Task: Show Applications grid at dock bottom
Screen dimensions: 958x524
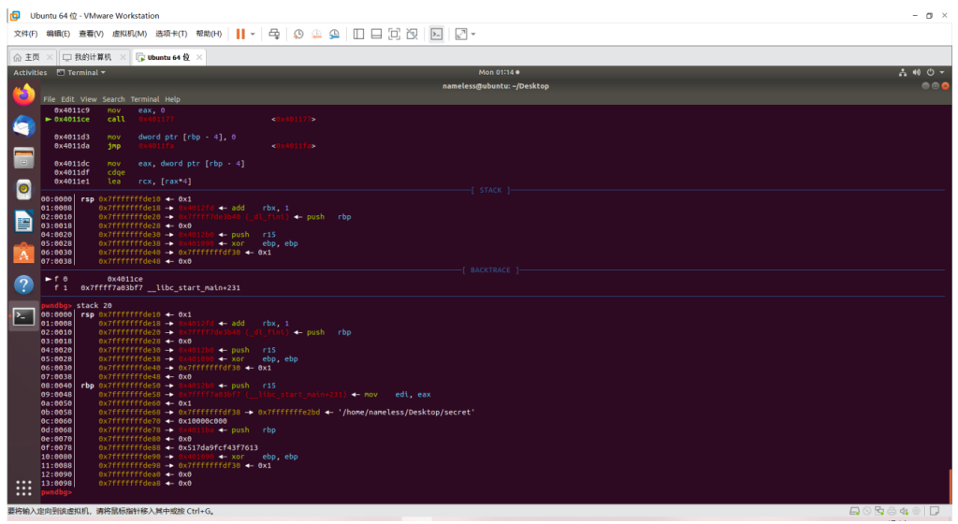Action: pos(23,488)
